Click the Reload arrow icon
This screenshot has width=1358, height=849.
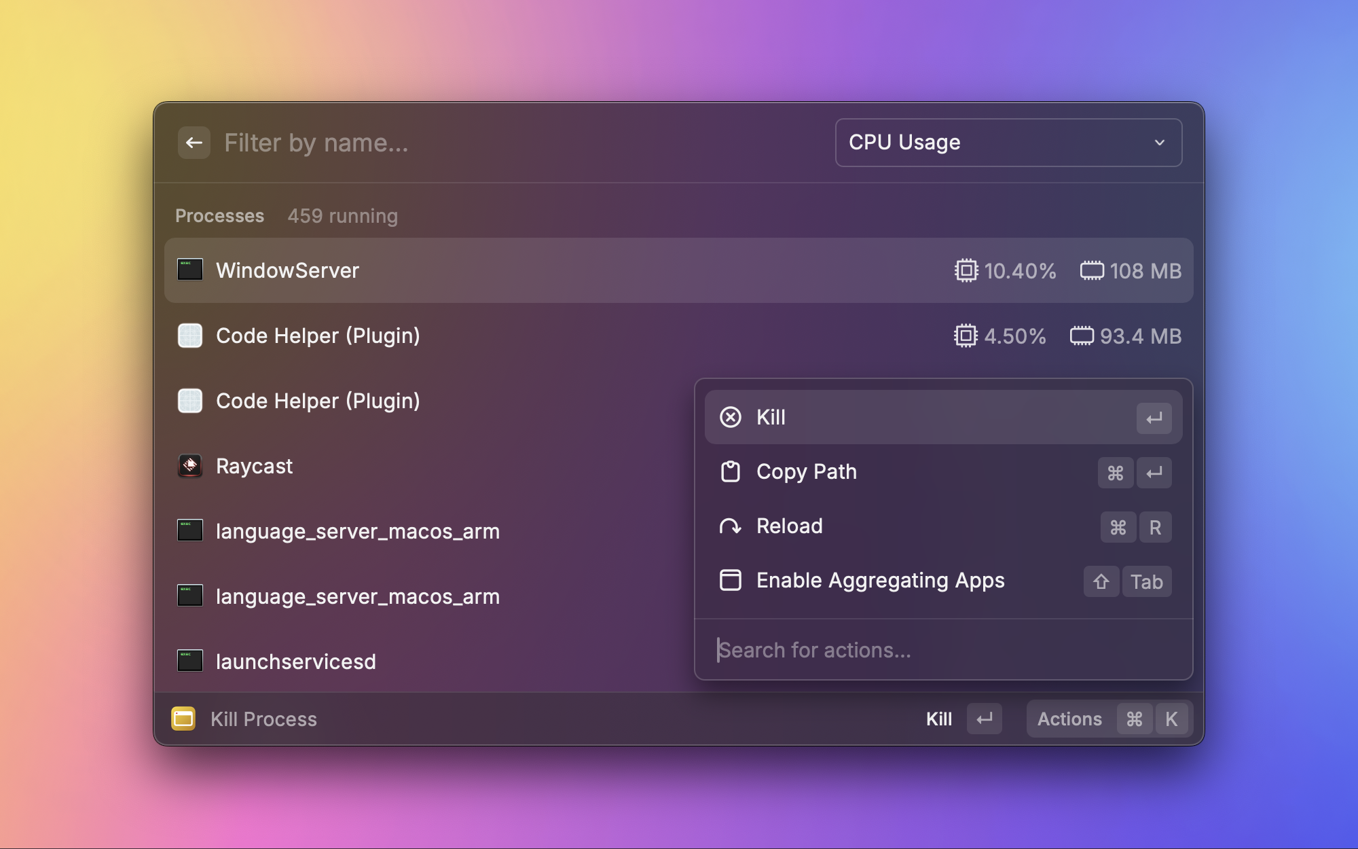tap(731, 526)
